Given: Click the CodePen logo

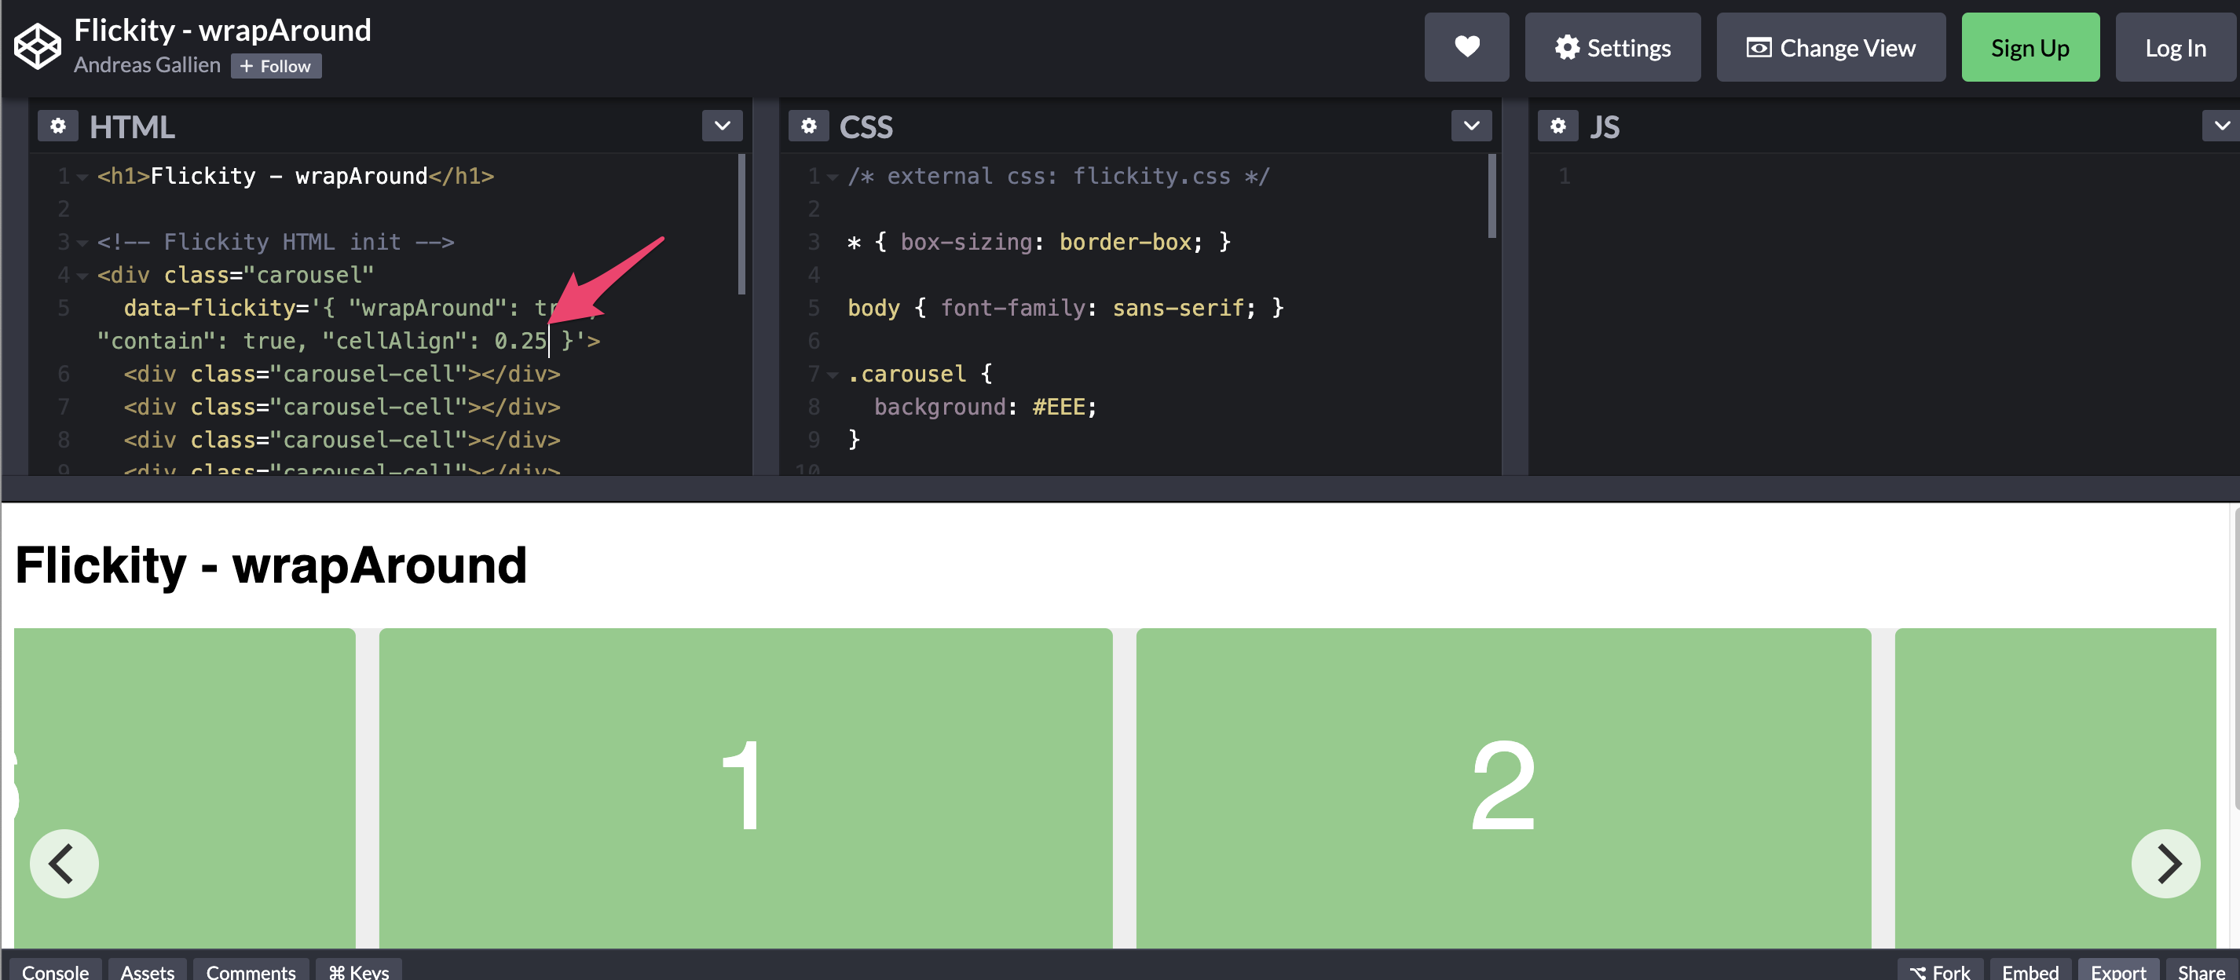Looking at the screenshot, I should (x=36, y=47).
